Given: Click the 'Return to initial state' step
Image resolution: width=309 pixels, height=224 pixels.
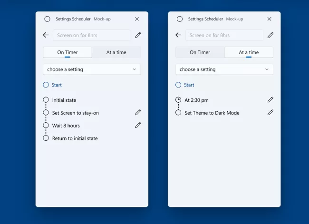Looking at the screenshot, I should [75, 138].
